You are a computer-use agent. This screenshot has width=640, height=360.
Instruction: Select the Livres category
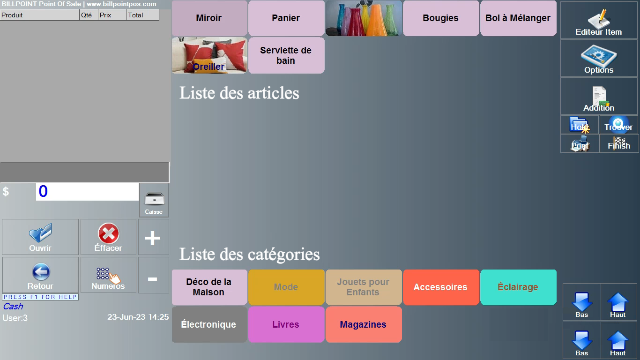[x=286, y=324]
